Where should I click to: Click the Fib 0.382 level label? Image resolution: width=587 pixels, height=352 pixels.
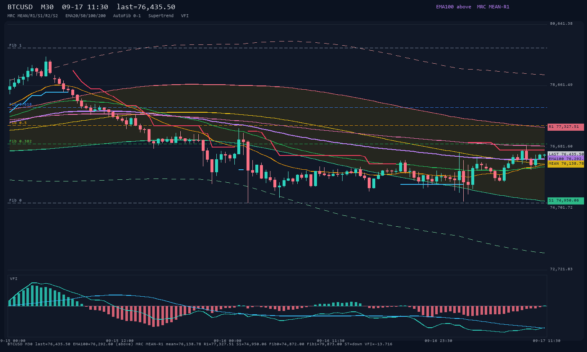click(x=21, y=141)
